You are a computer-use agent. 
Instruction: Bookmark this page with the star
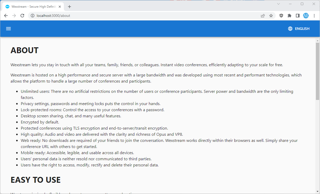271,16
